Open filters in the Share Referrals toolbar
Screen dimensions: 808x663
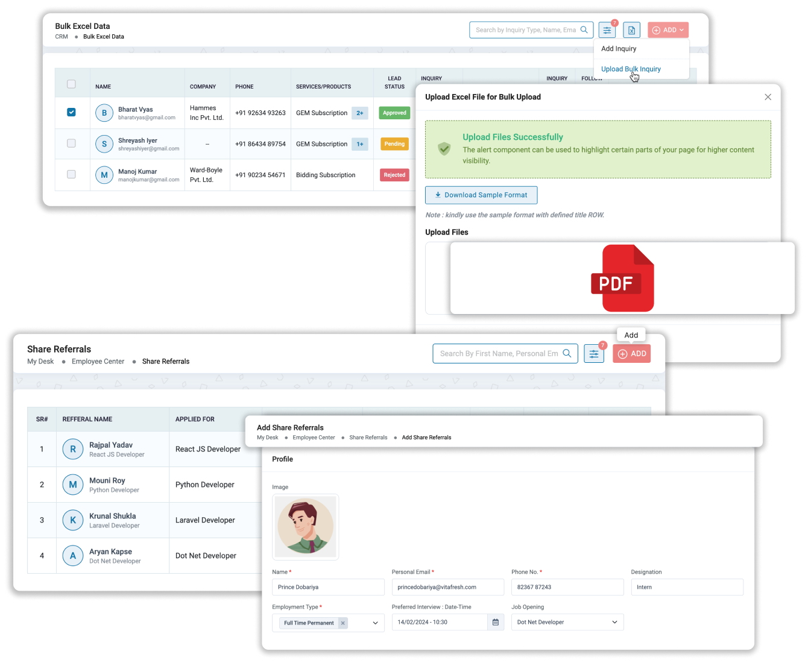click(593, 353)
